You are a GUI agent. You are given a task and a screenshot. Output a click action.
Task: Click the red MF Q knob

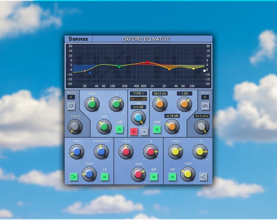pos(150,152)
